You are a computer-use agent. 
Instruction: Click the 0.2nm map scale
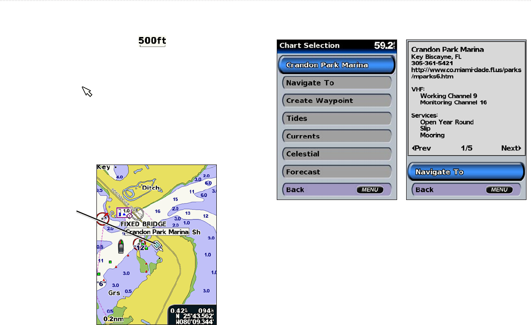[113, 319]
